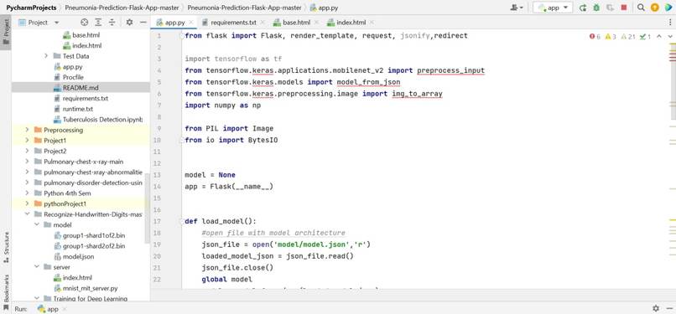
Task: Click Select Opened File target icon
Action: coord(85,23)
